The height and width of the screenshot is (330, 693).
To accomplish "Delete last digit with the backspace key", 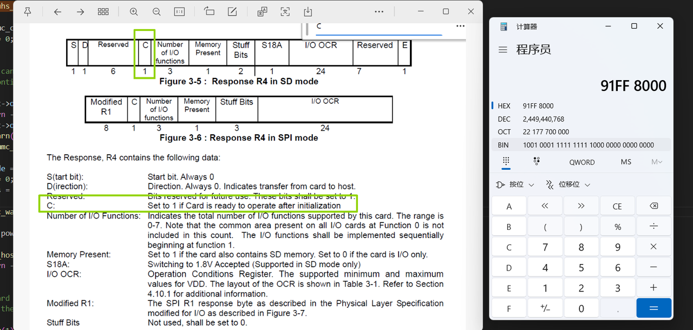I will pyautogui.click(x=654, y=206).
